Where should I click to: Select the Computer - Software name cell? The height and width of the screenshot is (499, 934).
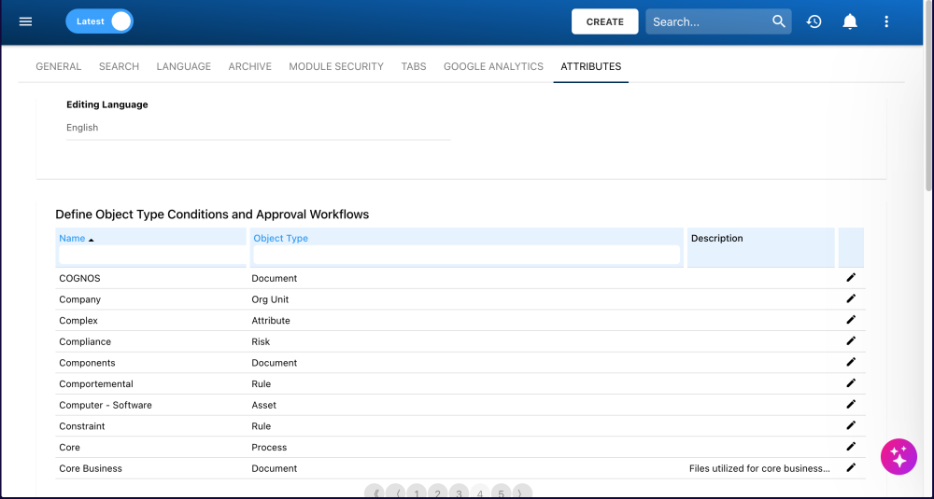click(x=106, y=405)
